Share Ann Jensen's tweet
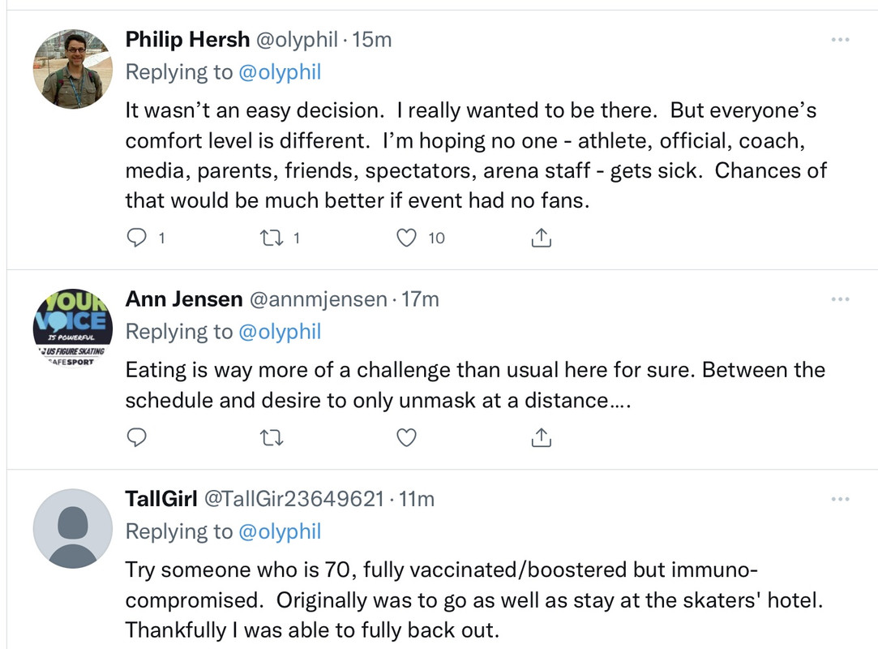Viewport: 878px width, 649px height. click(541, 437)
